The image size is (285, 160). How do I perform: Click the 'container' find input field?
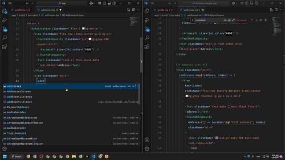[209, 20]
